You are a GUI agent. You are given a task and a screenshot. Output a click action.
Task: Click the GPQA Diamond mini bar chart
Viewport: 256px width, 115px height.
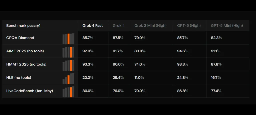pyautogui.click(x=68, y=39)
